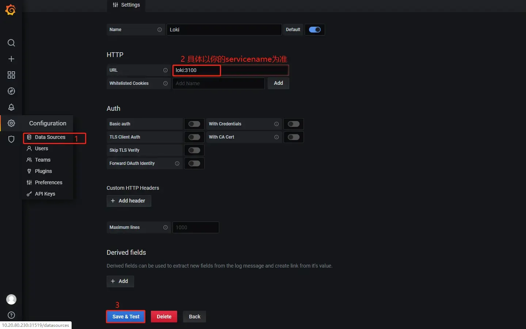Click the Grafana logo home icon
This screenshot has width=526, height=329.
11,10
